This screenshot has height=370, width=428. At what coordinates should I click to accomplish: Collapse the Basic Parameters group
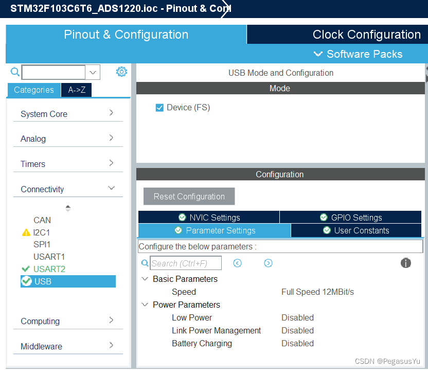[145, 279]
